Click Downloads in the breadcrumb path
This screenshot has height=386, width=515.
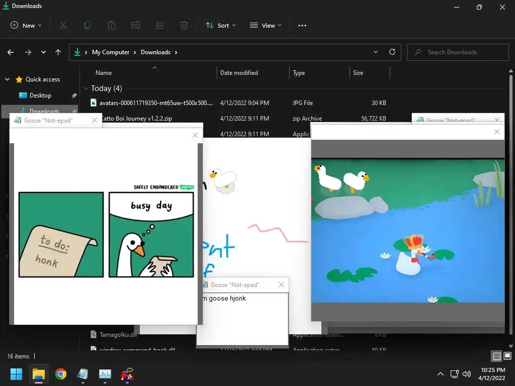click(x=156, y=52)
